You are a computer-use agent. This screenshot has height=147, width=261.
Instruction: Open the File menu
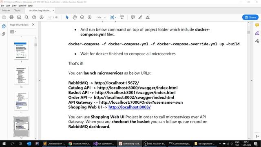(x=3, y=6)
